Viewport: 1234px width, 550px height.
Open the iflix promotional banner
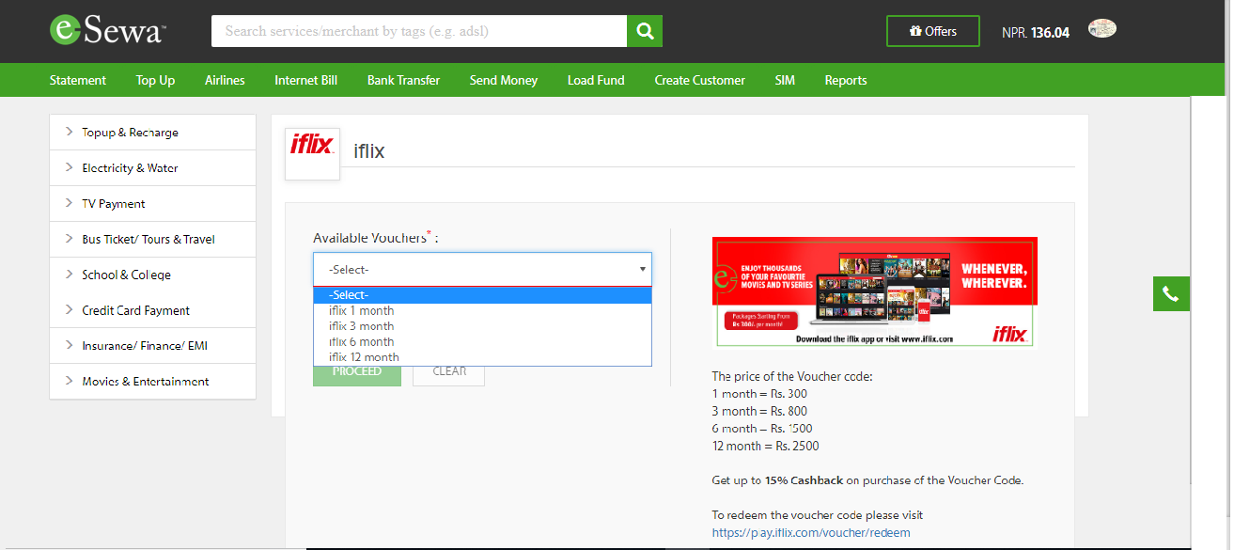[x=874, y=292]
